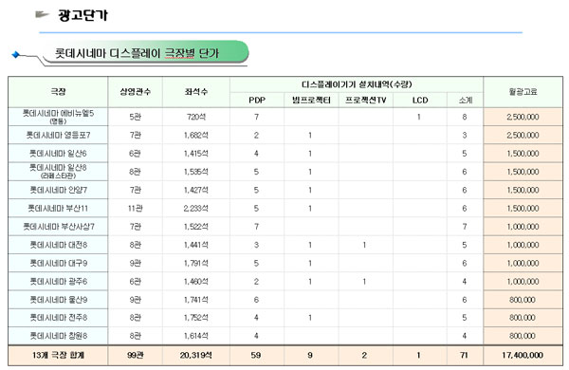Select the 소계 sub-column header
The width and height of the screenshot is (569, 370).
[x=465, y=101]
